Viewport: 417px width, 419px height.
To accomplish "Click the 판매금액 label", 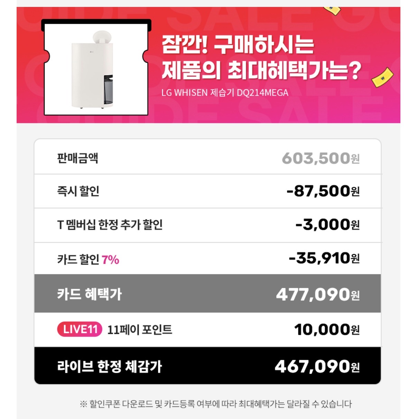I will click(x=77, y=158).
